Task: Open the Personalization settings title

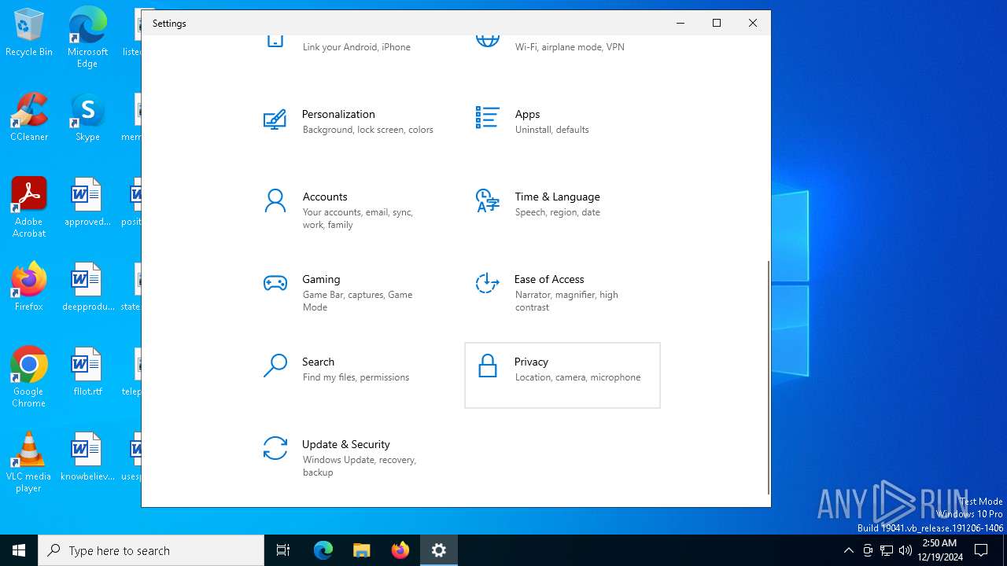Action: (338, 114)
